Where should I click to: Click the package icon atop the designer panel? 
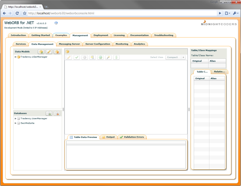point(67,52)
